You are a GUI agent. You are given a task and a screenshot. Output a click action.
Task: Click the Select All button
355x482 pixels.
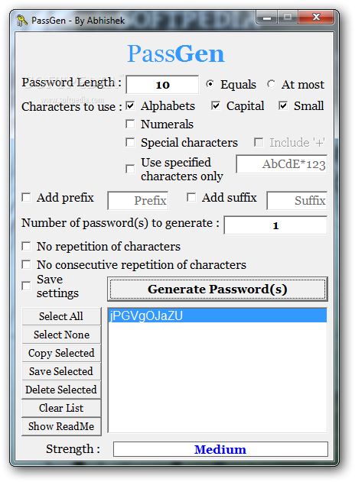pos(61,316)
